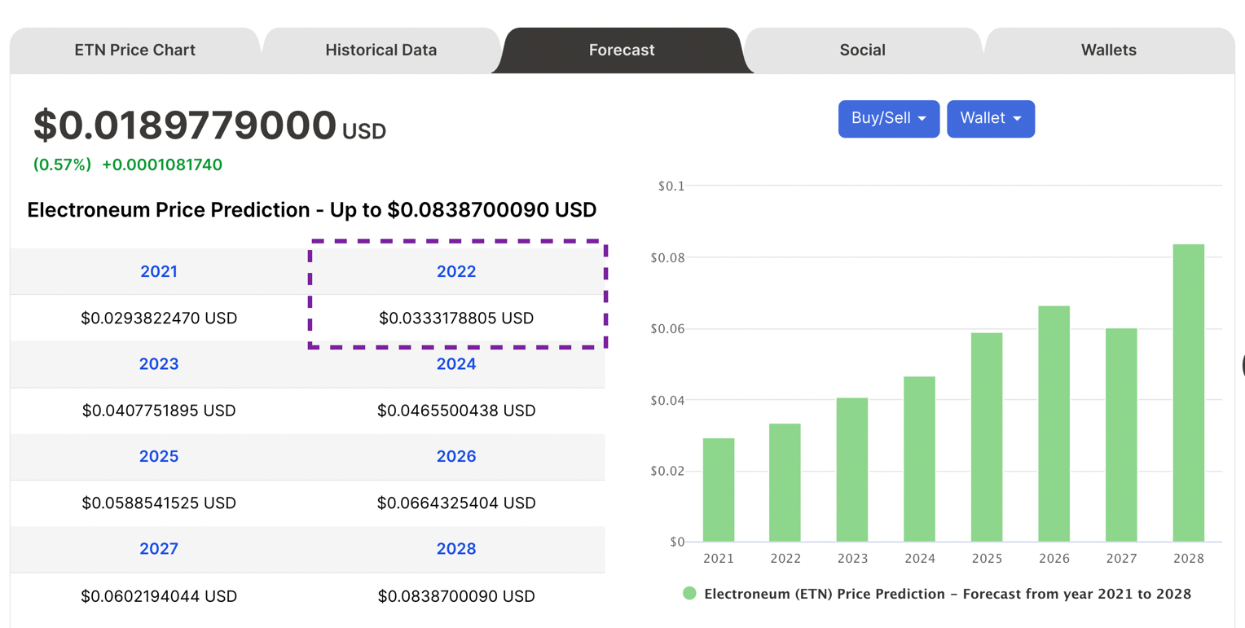Open the ETN Price Chart tab
The image size is (1245, 628).
tap(135, 50)
